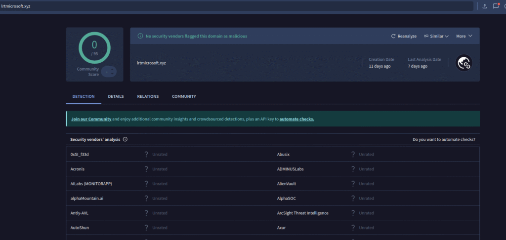
Task: Click the globe link domain icon
Action: 464,63
